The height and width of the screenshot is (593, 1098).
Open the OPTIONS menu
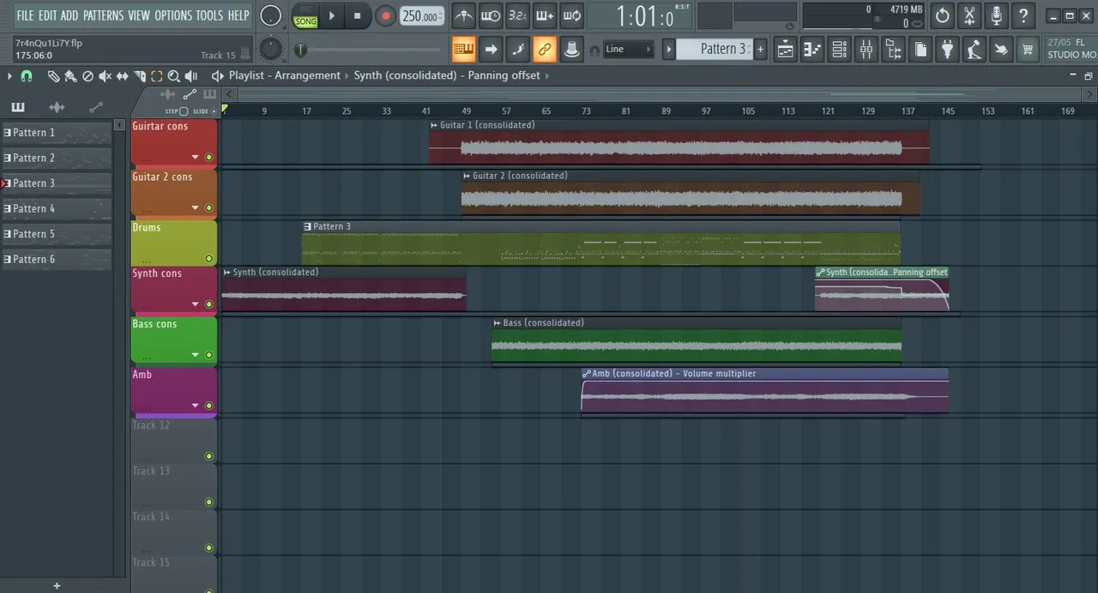(173, 15)
